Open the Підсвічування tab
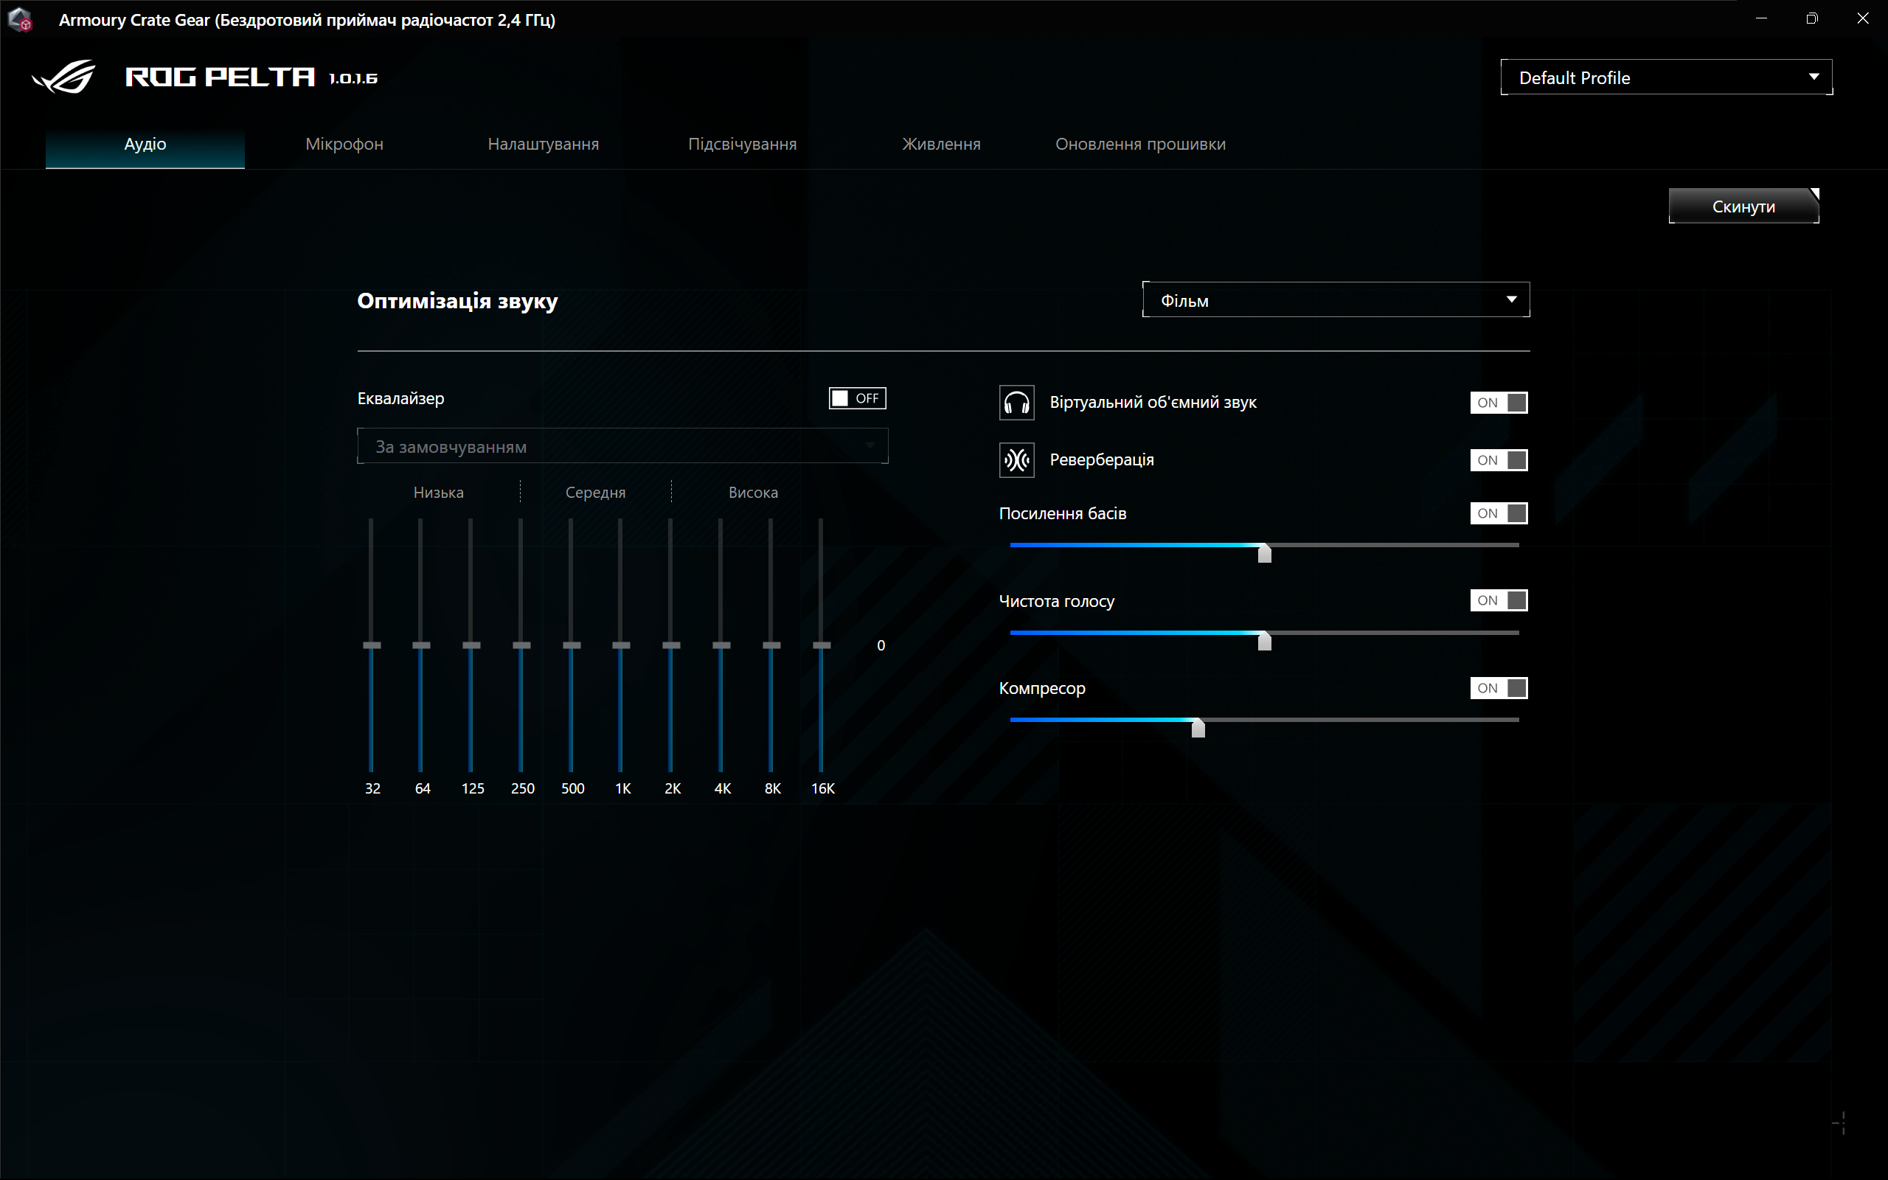The width and height of the screenshot is (1888, 1180). [742, 145]
